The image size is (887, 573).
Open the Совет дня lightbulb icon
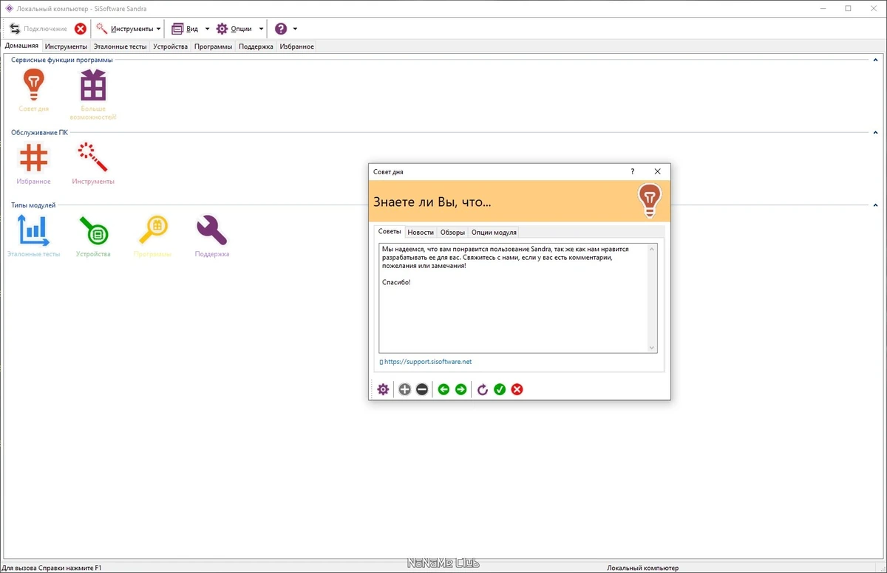click(x=33, y=85)
